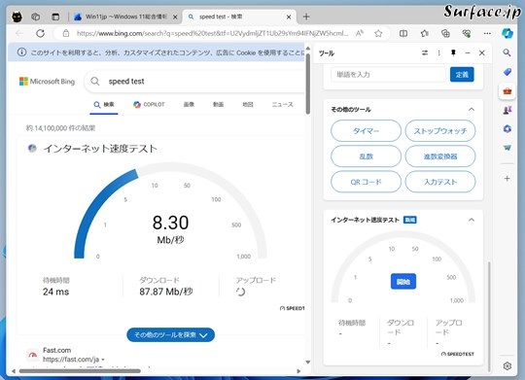Select the sidebar Tools toolbox icon
This screenshot has width=525, height=380.
507,91
